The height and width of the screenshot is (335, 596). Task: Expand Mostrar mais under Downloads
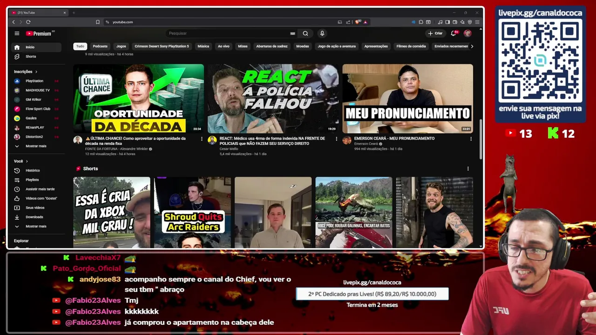[36, 226]
